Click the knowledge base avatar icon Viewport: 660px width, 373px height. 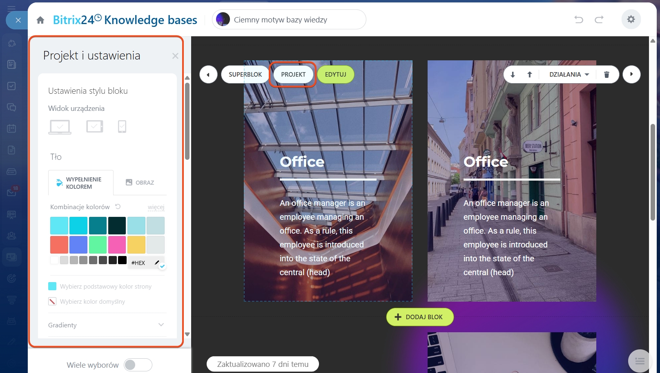coord(223,20)
